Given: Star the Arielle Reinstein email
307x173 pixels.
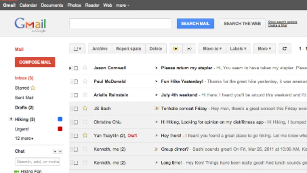Looking at the screenshot, I should (x=85, y=95).
